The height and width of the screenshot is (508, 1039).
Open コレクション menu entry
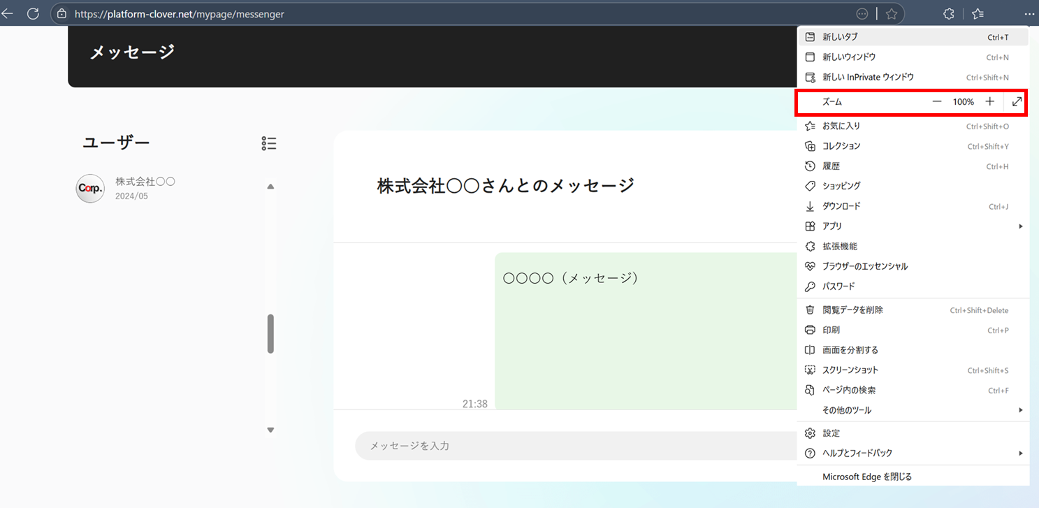coord(913,147)
